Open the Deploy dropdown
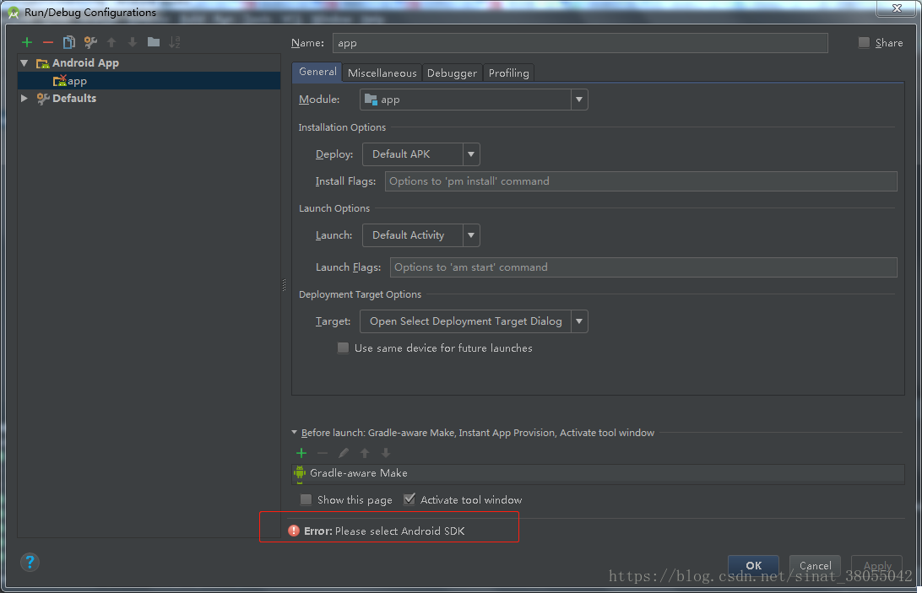922x593 pixels. (x=470, y=154)
